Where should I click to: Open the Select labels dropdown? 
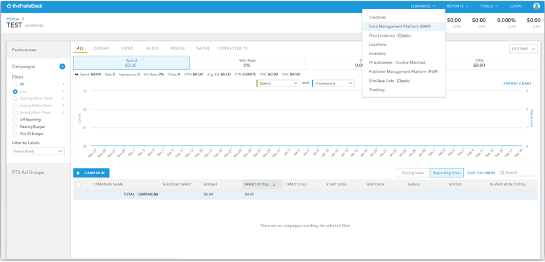coord(38,151)
